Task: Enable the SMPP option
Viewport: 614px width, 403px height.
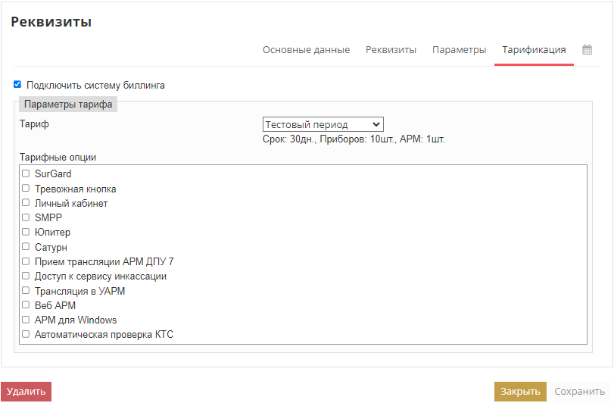Action: pyautogui.click(x=26, y=217)
